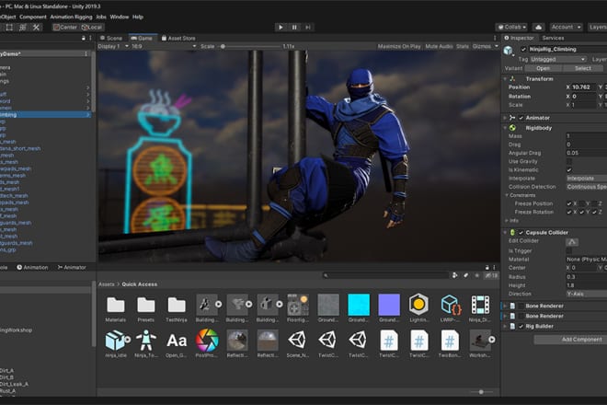The height and width of the screenshot is (405, 607).
Task: Open the Interpolate dropdown
Action: tap(587, 179)
